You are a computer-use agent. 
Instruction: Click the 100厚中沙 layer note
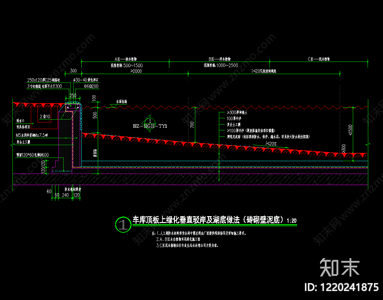click(234, 119)
